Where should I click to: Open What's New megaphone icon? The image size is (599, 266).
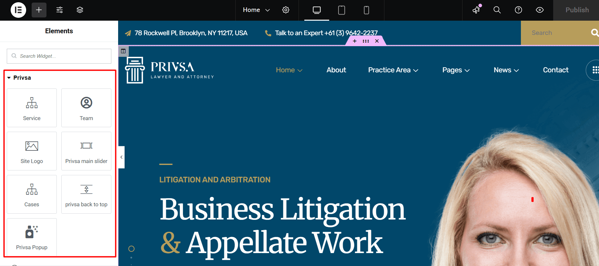[476, 10]
